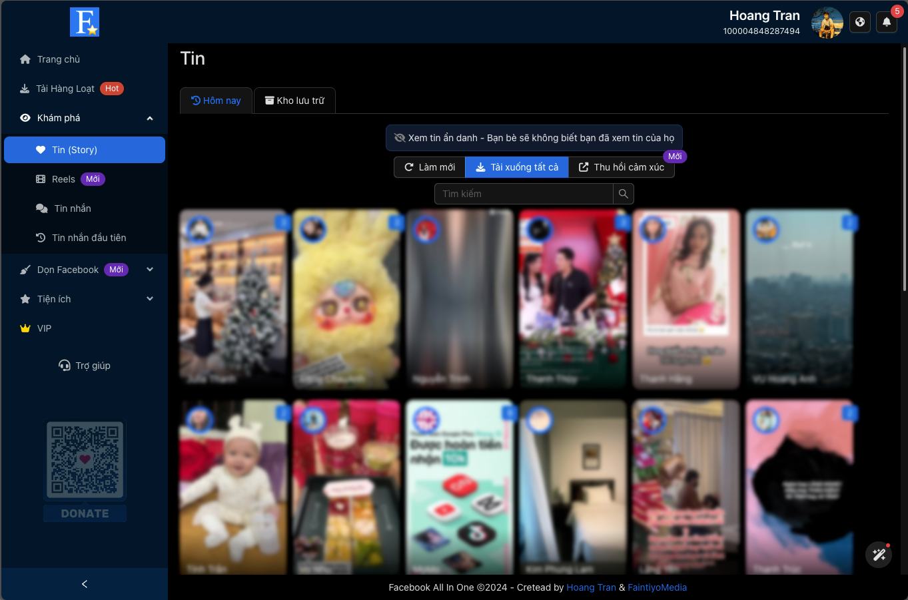908x600 pixels.
Task: Go to Trang chủ via the home icon
Action: click(x=25, y=59)
